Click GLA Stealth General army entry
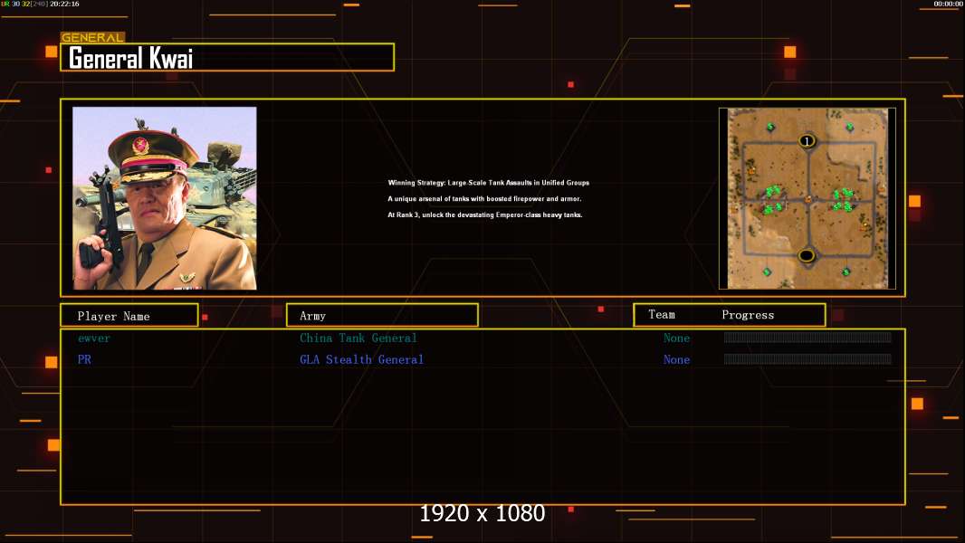The width and height of the screenshot is (965, 543). pos(361,360)
